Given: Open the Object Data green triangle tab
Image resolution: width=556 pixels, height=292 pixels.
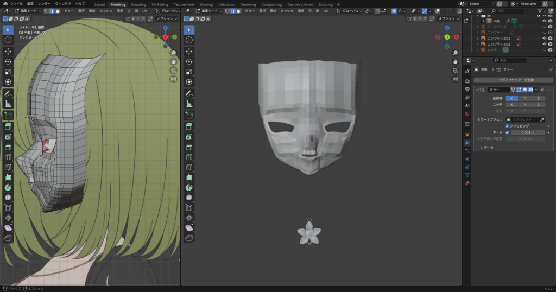Looking at the screenshot, I should click(467, 175).
